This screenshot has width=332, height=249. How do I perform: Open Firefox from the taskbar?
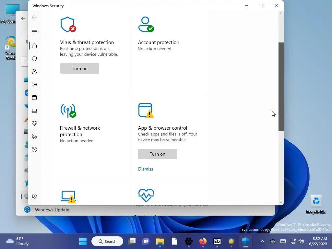pos(203,241)
